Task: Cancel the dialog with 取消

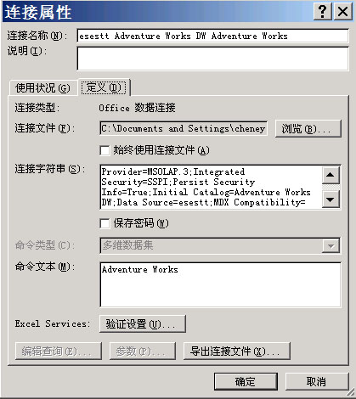Action: 317,381
